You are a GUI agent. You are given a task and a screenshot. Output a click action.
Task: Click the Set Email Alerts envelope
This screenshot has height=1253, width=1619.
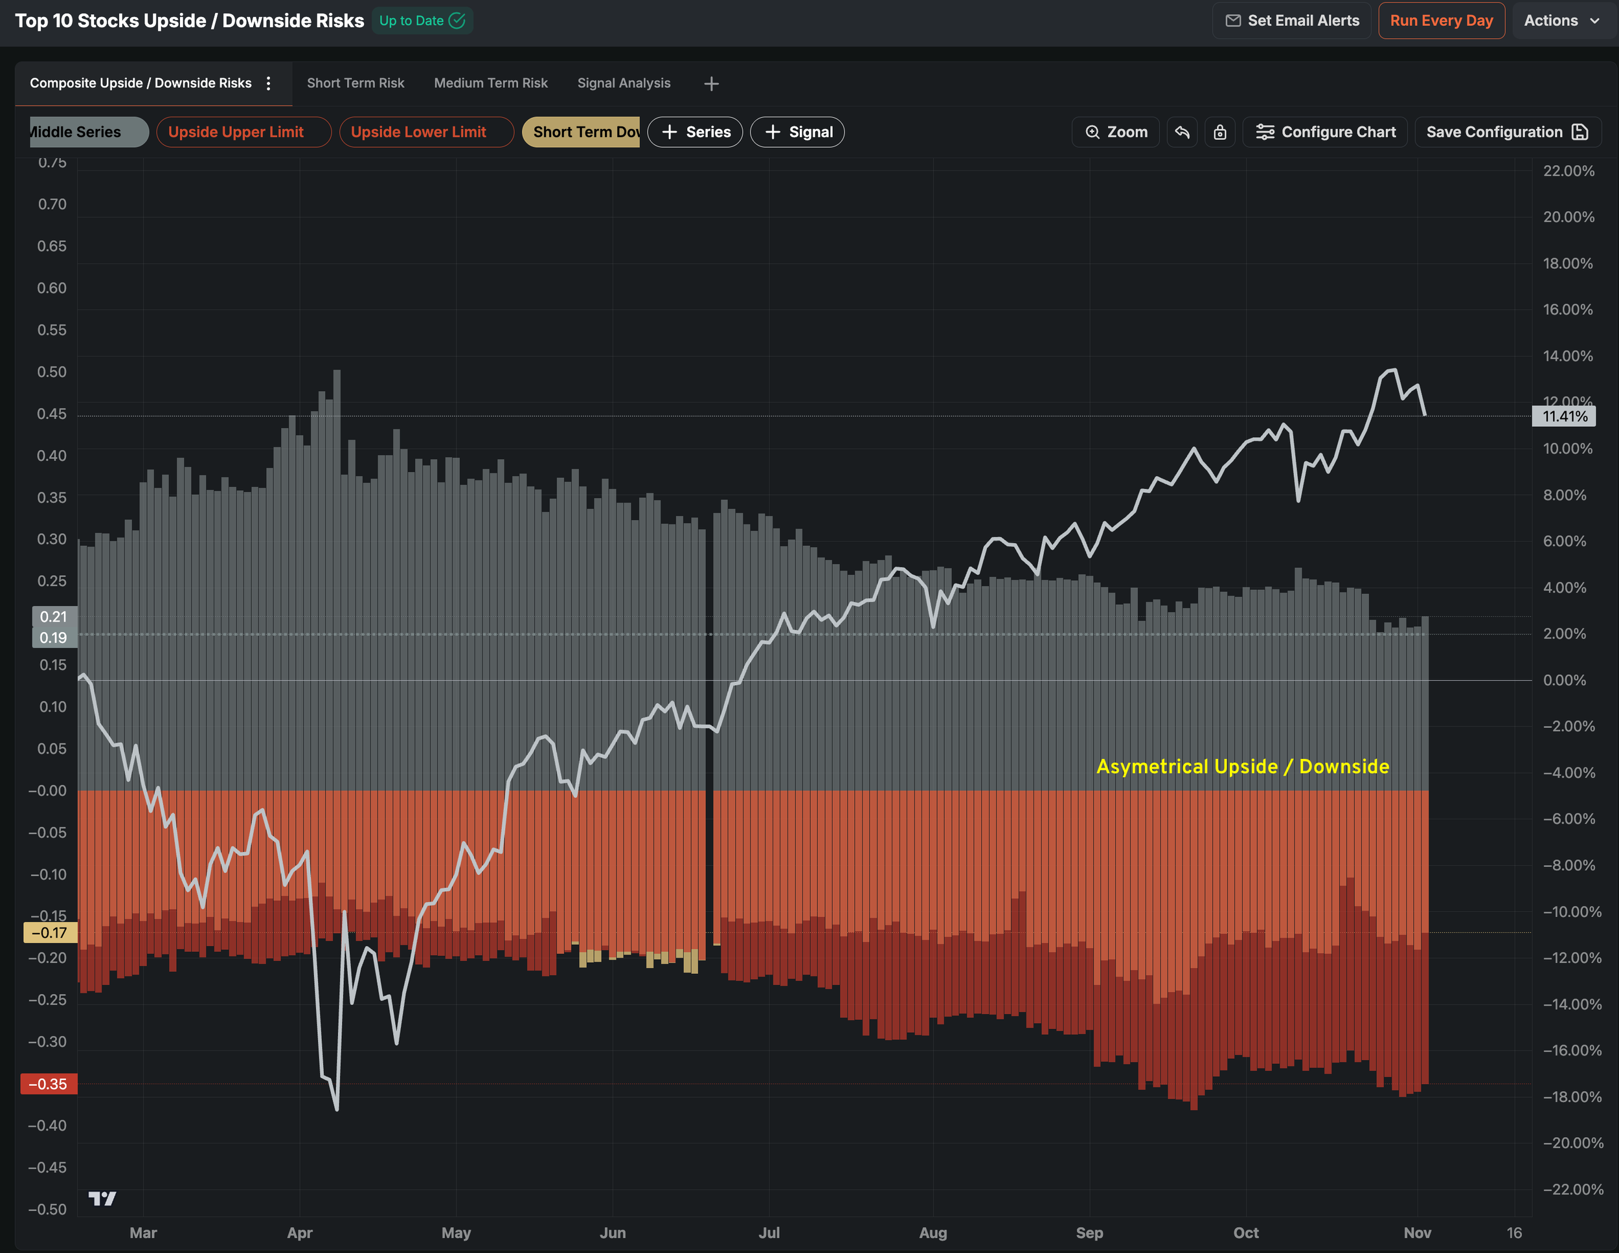(1234, 21)
